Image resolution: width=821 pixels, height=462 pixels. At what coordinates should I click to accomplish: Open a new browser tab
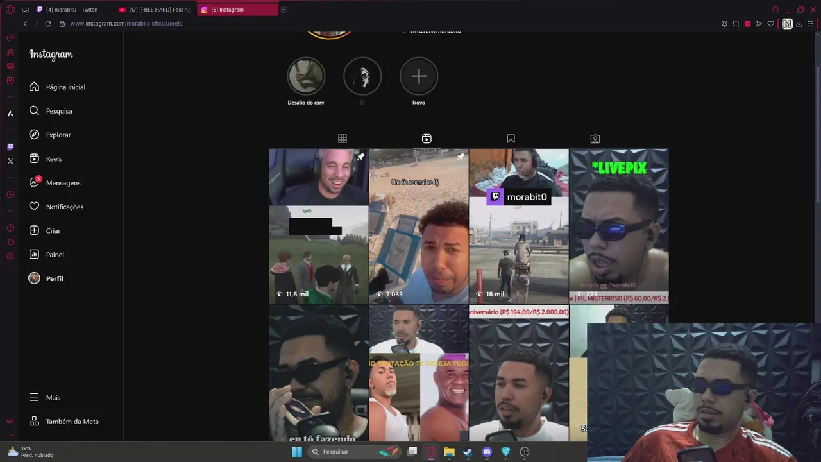click(284, 10)
